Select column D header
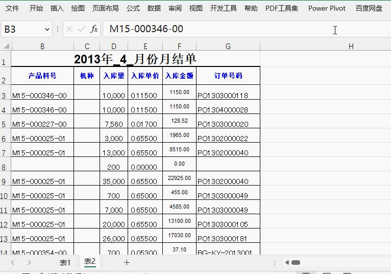 [x=114, y=46]
